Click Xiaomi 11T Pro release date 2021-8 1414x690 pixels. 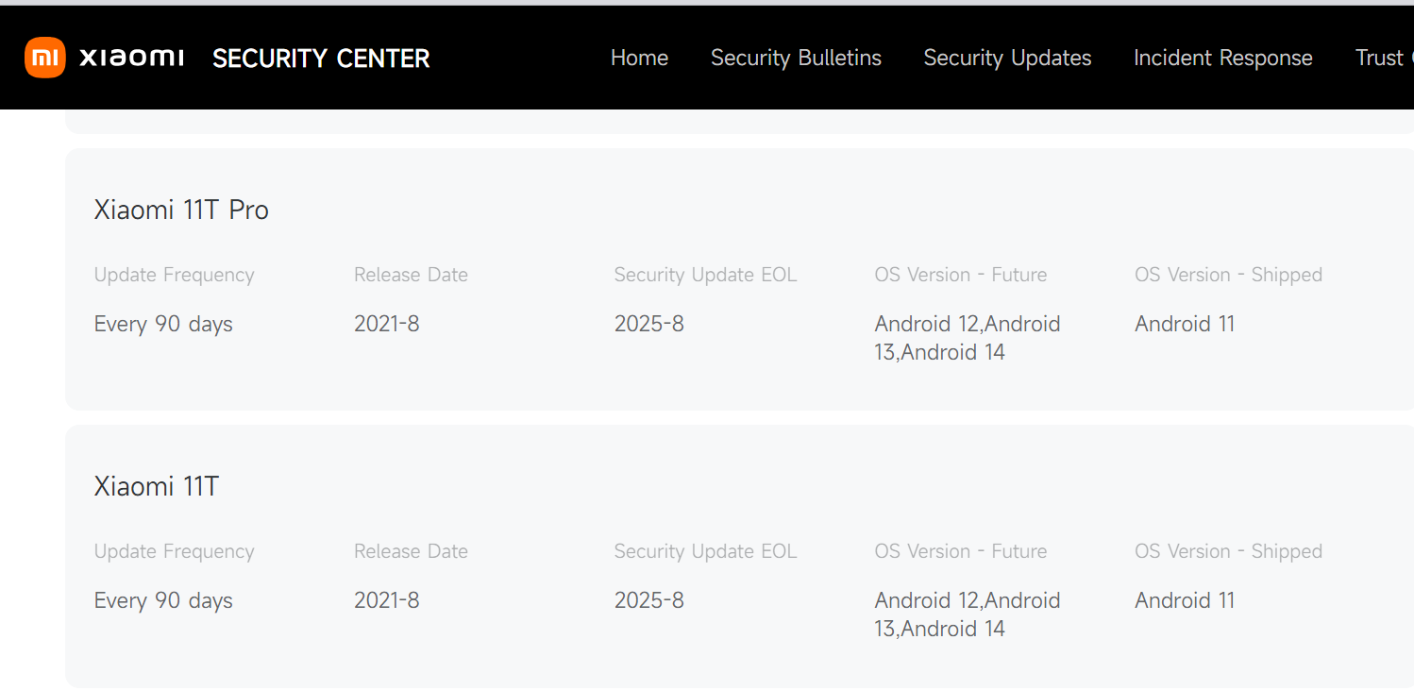[x=387, y=324]
